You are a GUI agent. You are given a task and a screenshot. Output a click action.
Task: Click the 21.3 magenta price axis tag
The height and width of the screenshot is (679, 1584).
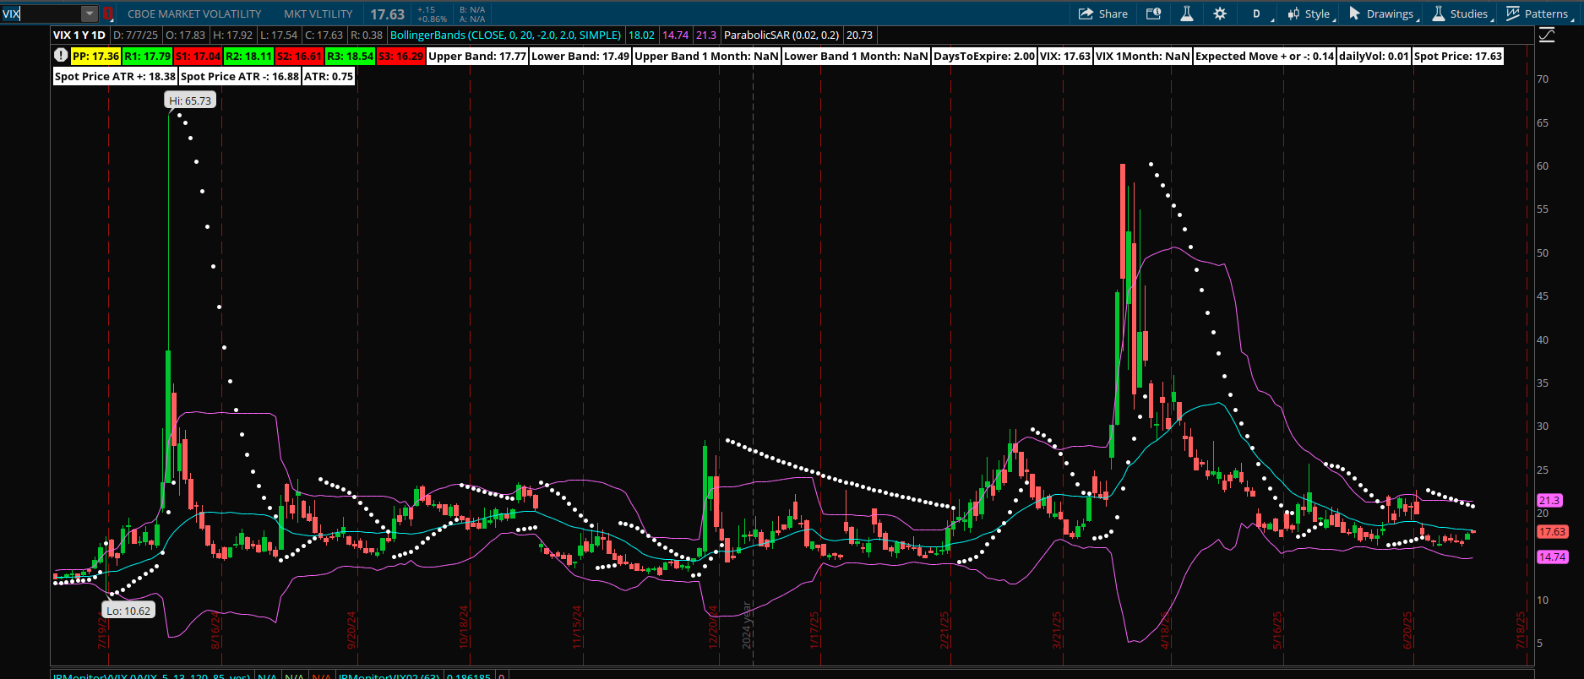pos(1549,501)
